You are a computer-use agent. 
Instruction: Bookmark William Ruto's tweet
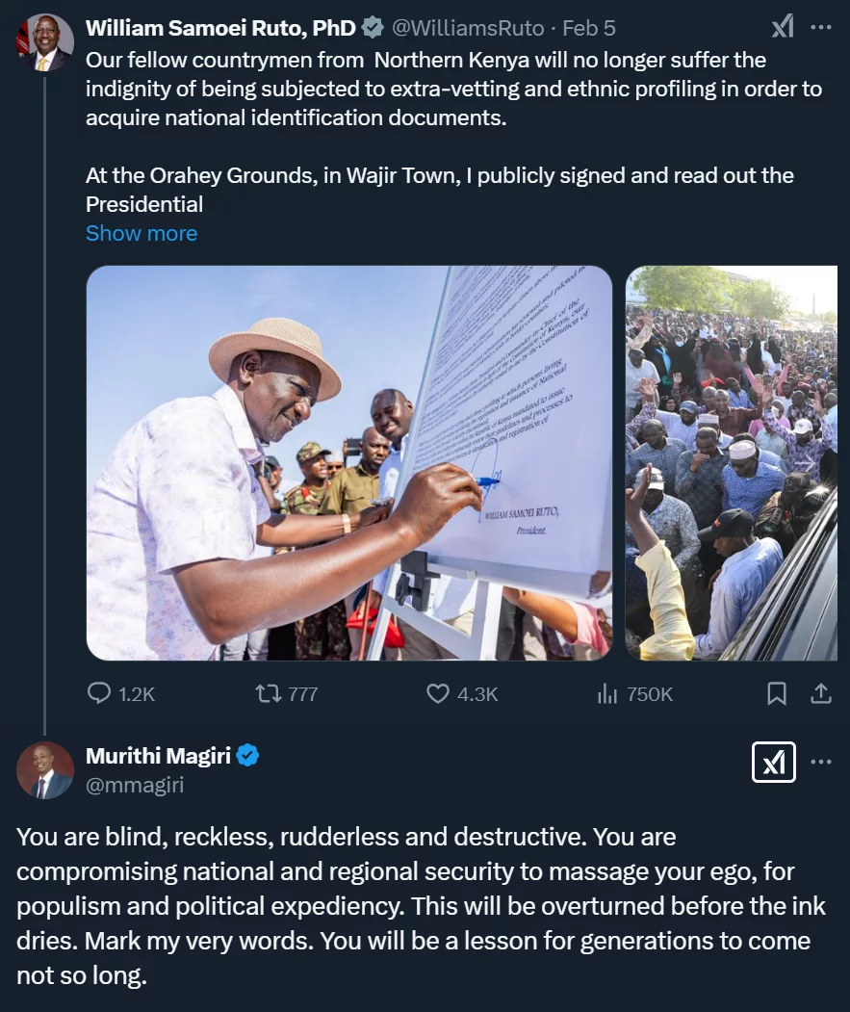776,693
